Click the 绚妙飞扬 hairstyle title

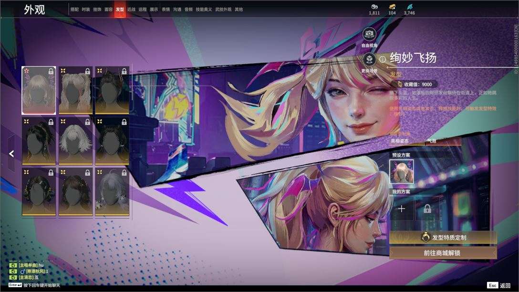click(x=413, y=58)
